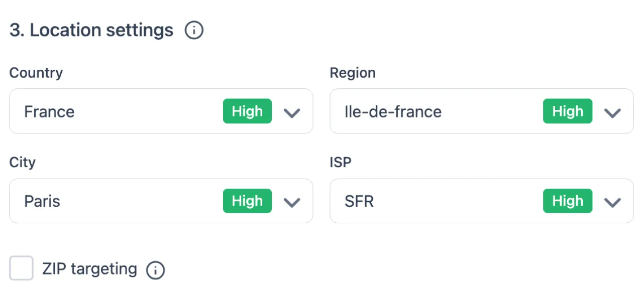Click the info icon next to ZIP targeting
Image resolution: width=643 pixels, height=289 pixels.
click(155, 270)
